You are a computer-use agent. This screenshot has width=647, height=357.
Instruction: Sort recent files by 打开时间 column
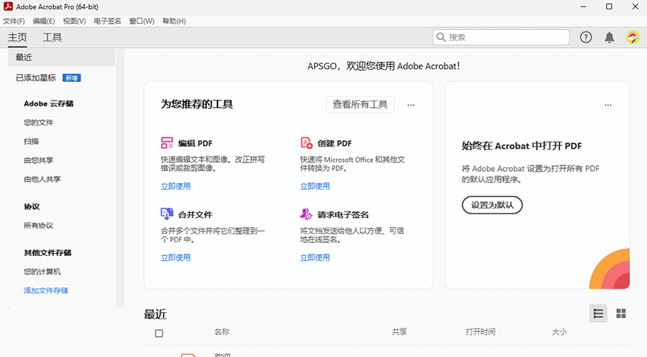click(480, 332)
